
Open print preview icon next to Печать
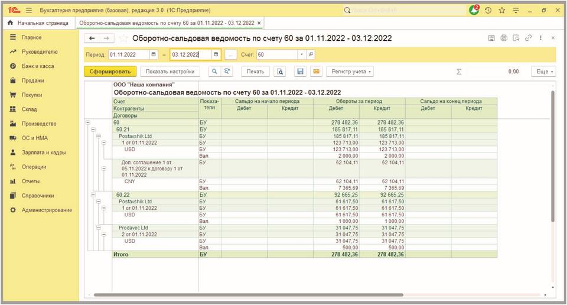[x=281, y=72]
